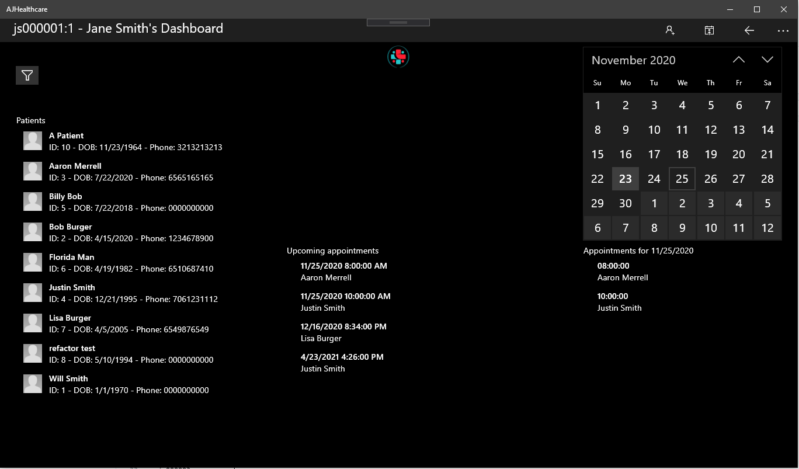
Task: Select November 22 in the calendar
Action: 597,179
